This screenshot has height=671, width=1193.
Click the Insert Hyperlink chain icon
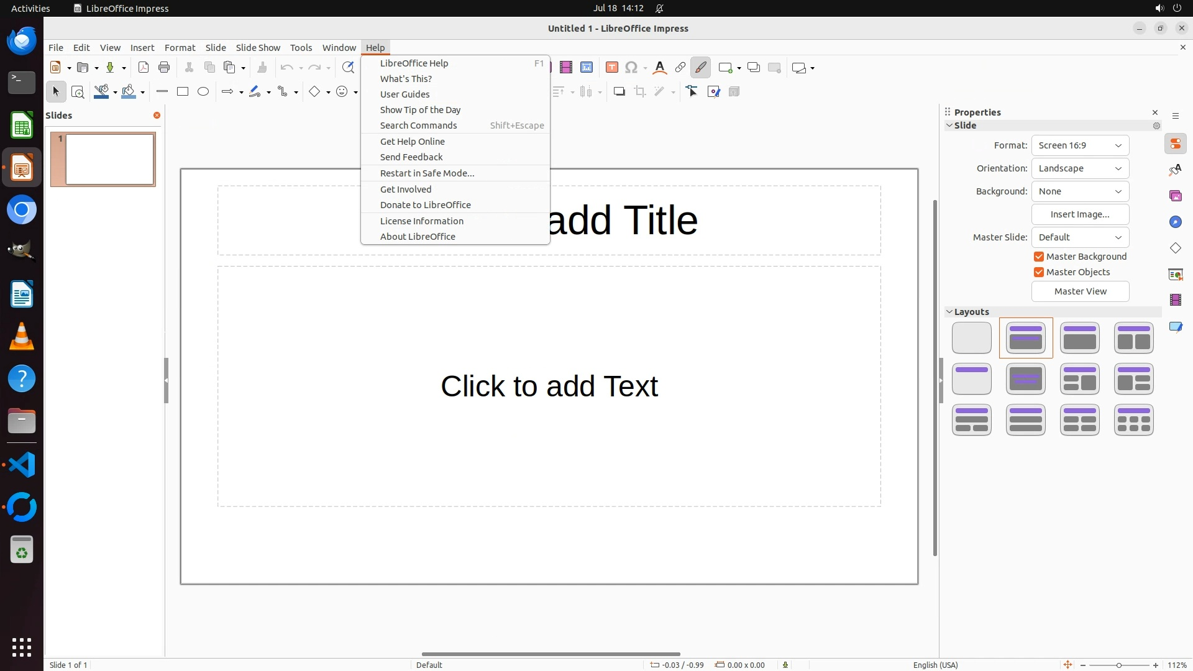pyautogui.click(x=680, y=68)
